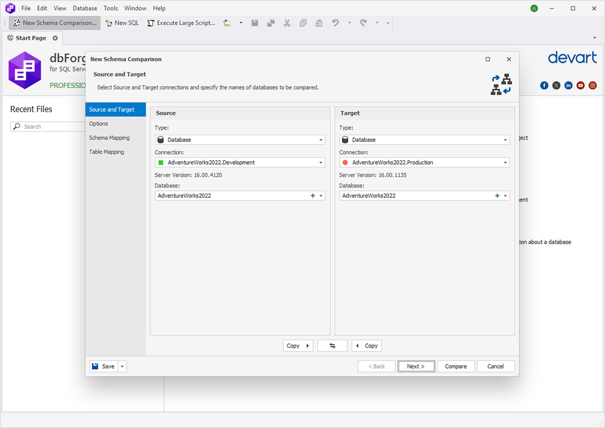Image resolution: width=605 pixels, height=428 pixels.
Task: Go to the Table Mapping wizard page
Action: (x=115, y=152)
